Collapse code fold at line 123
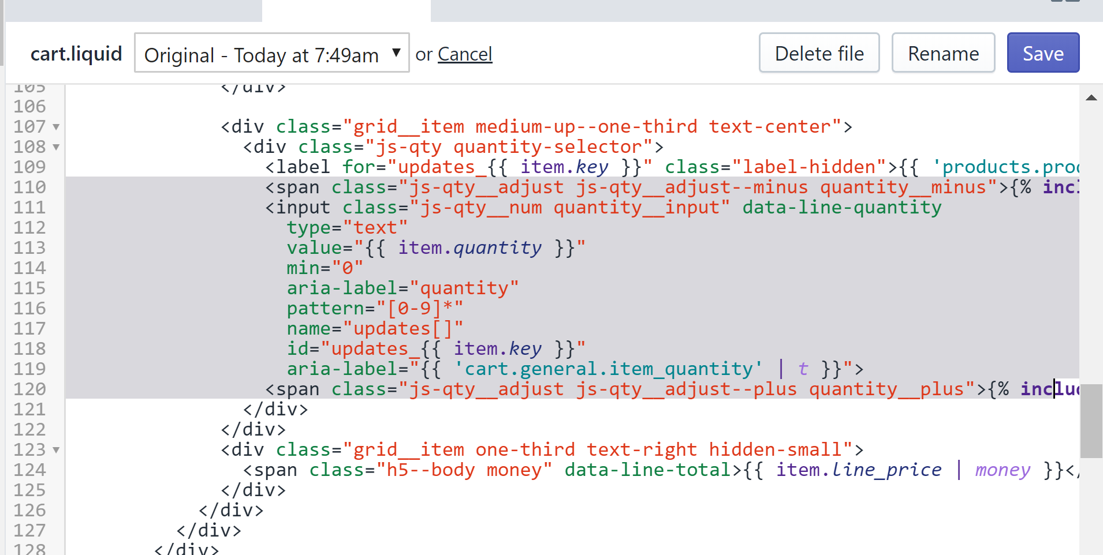1103x555 pixels. tap(56, 450)
